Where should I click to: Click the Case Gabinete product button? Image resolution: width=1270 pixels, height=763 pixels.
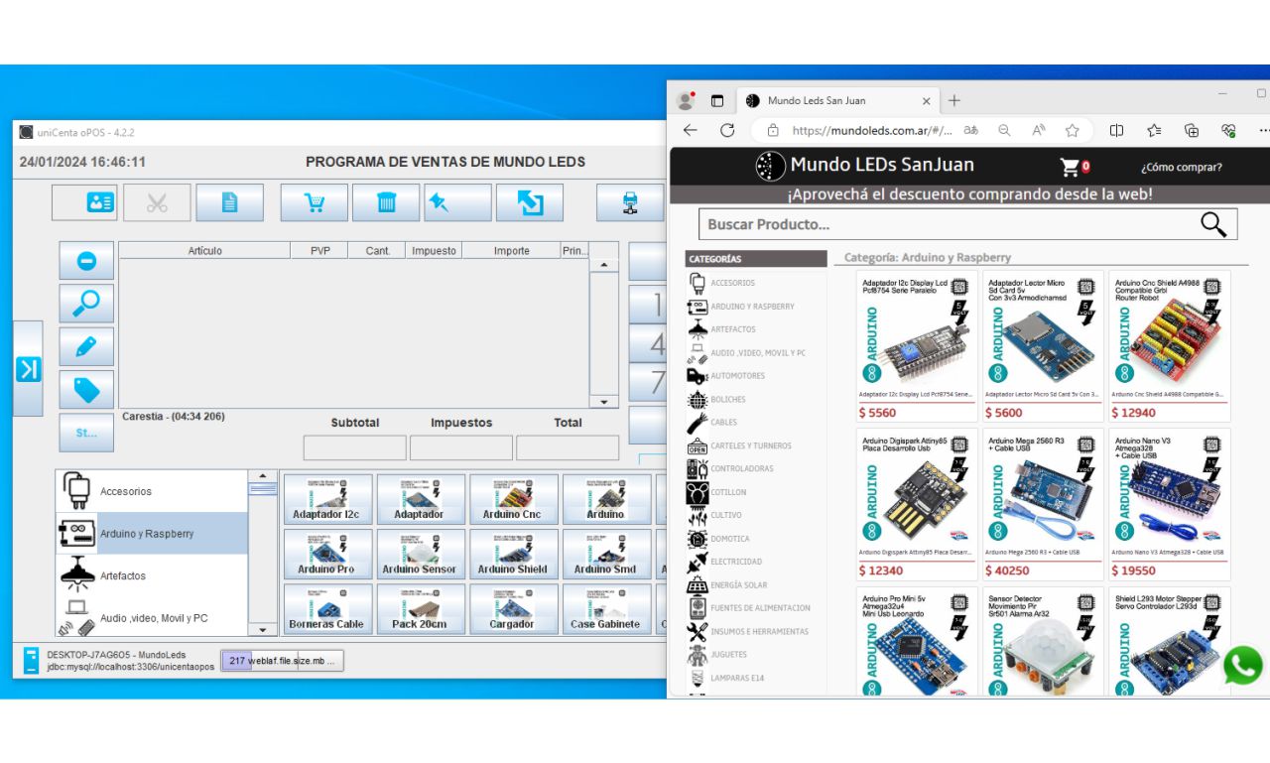tap(606, 609)
